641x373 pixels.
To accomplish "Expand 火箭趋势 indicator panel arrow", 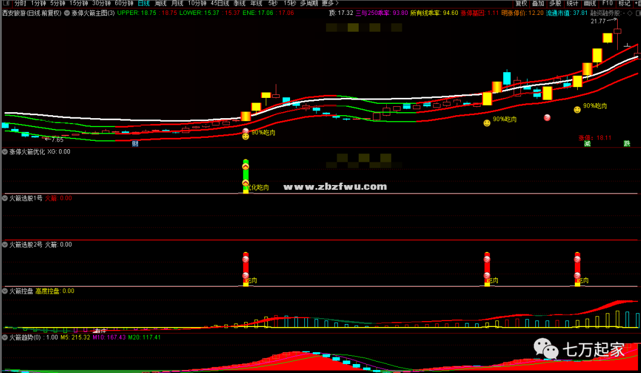I will click(x=5, y=337).
